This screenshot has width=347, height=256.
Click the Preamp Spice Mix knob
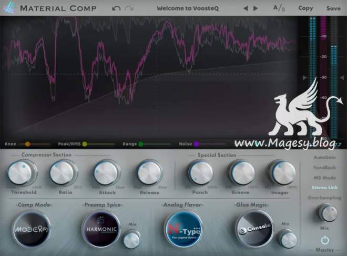click(x=132, y=240)
